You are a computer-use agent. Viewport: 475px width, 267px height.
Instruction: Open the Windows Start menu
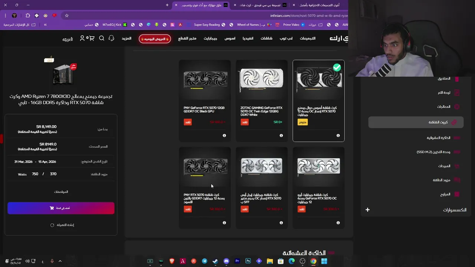coord(324,261)
